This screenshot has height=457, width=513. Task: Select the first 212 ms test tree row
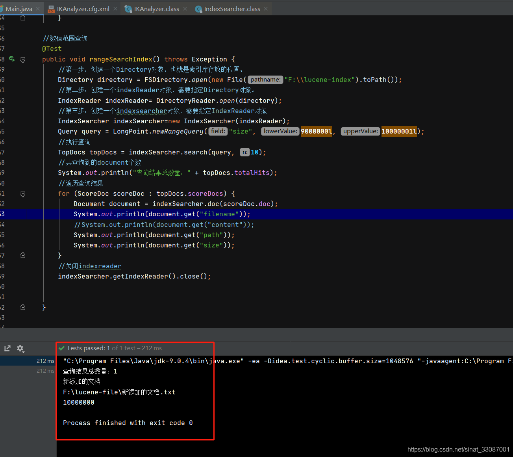[28, 361]
